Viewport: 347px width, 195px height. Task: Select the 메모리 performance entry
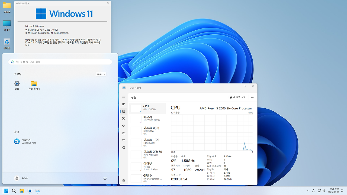click(147, 119)
